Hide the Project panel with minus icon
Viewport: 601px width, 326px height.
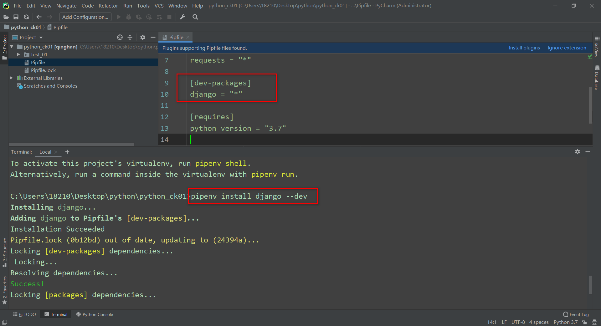pos(153,37)
